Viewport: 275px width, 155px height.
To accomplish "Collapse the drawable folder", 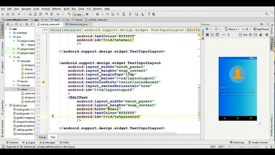I will tap(14, 61).
